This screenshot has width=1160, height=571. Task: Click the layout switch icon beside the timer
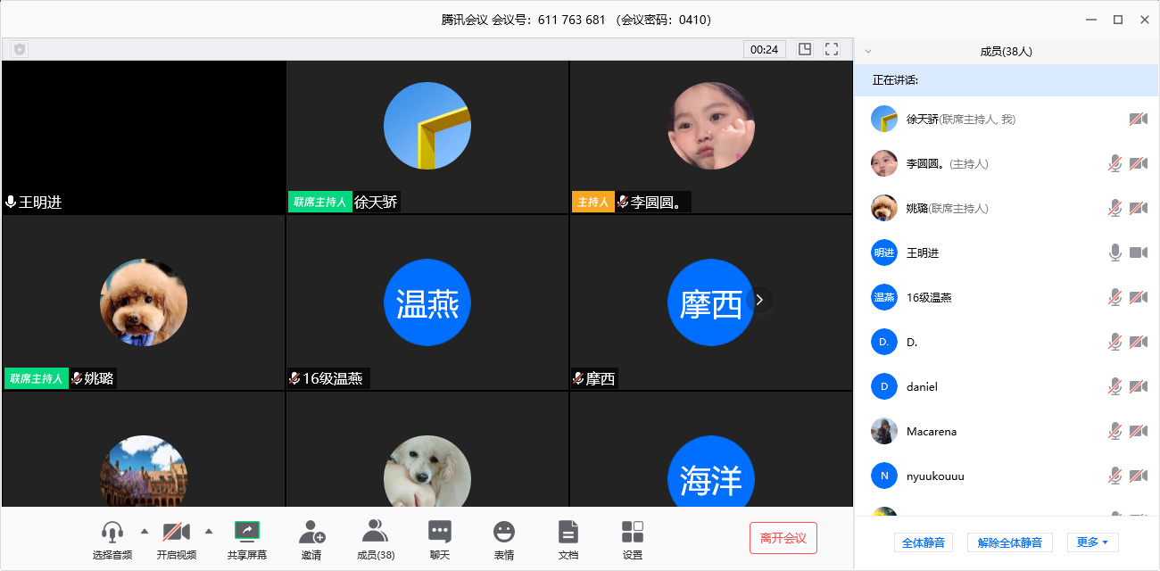click(805, 49)
